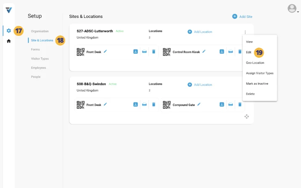Select Geo-Location in the context menu

(255, 63)
